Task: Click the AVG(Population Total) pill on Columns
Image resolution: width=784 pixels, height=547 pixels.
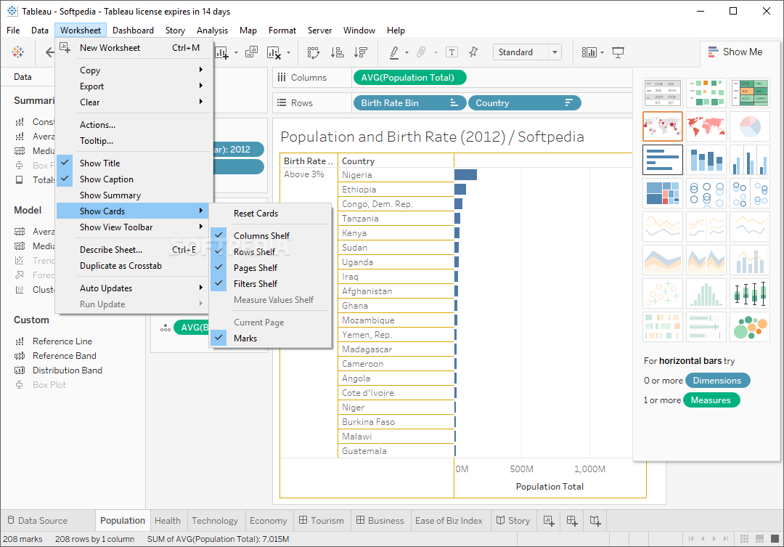Action: click(x=409, y=78)
